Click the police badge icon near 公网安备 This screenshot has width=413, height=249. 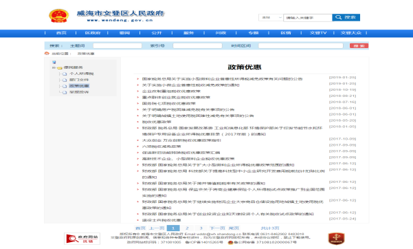(230, 242)
